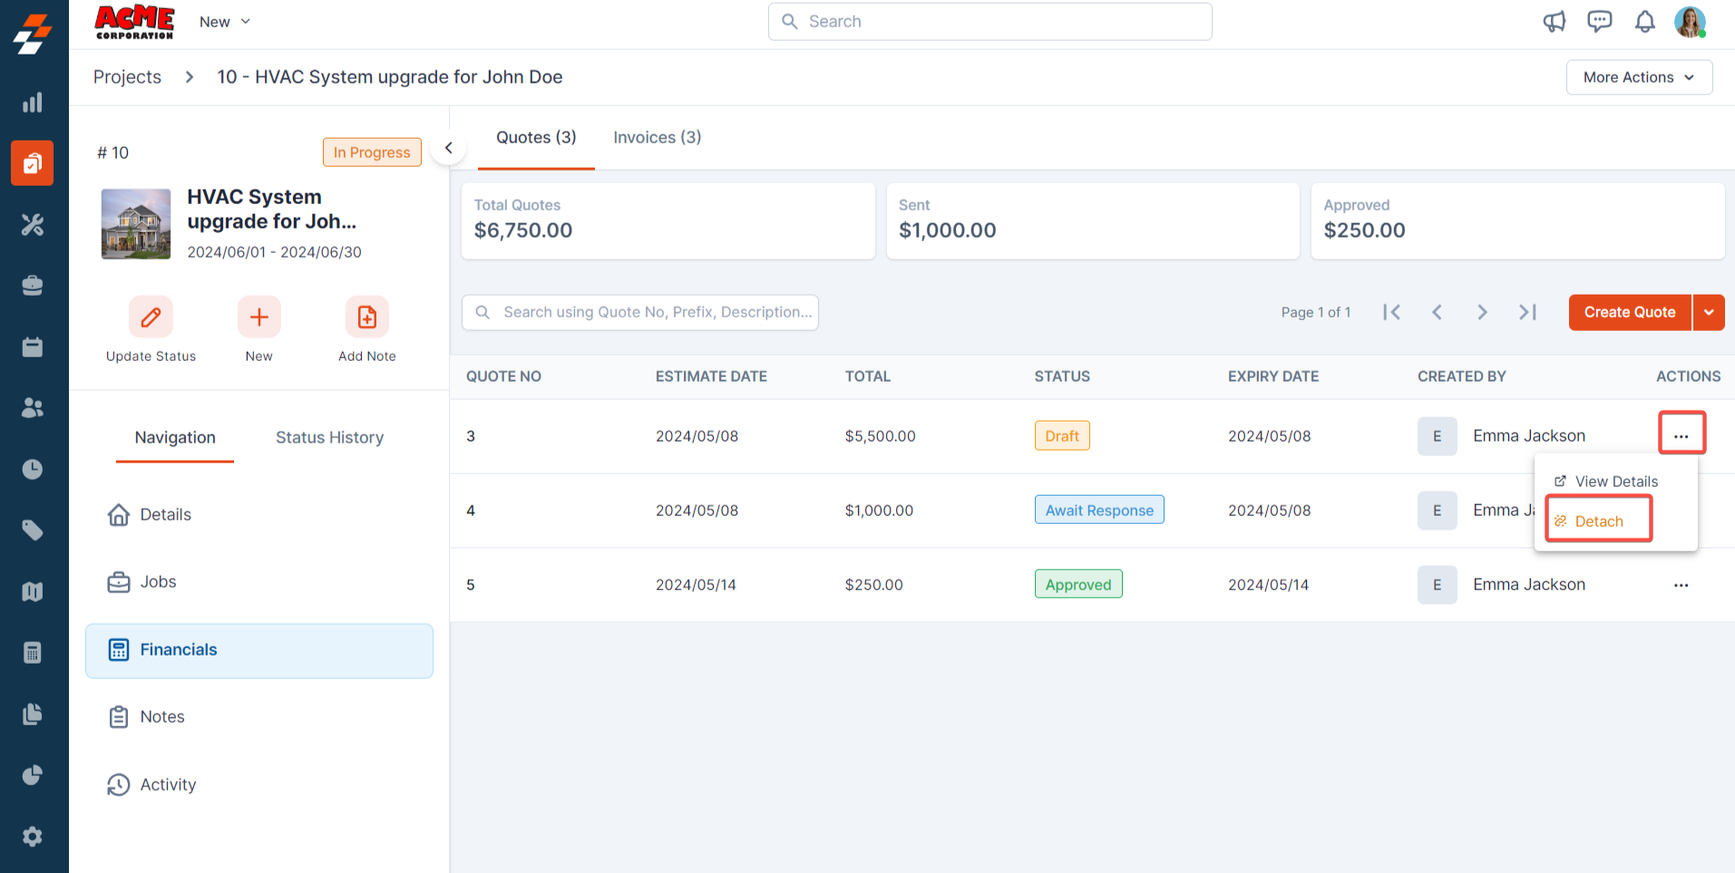
Task: Go to Projects breadcrumb link
Action: click(x=127, y=77)
